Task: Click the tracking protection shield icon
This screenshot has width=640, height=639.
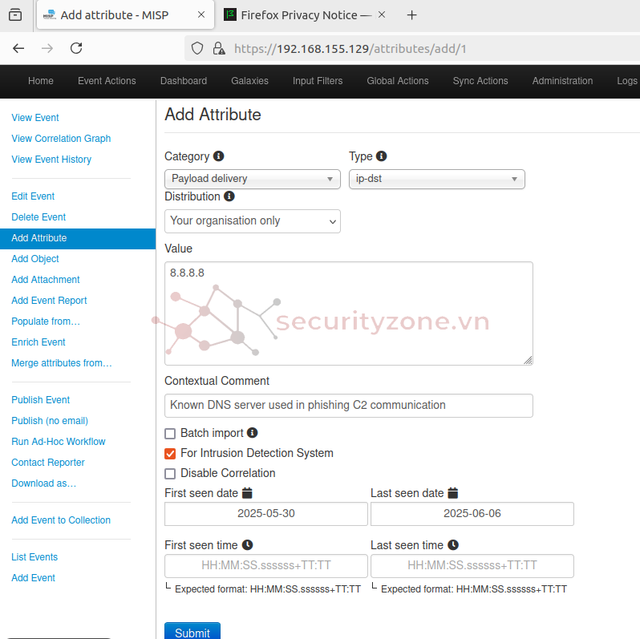Action: click(x=197, y=49)
